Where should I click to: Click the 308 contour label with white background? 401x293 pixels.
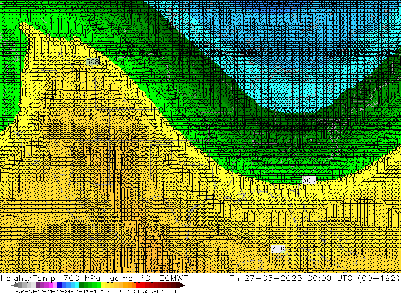[309, 181]
